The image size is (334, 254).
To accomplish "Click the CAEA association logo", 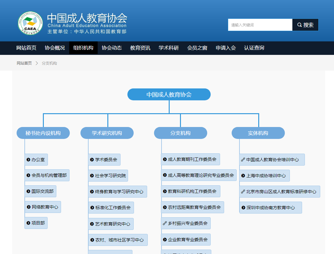I will coord(30,23).
